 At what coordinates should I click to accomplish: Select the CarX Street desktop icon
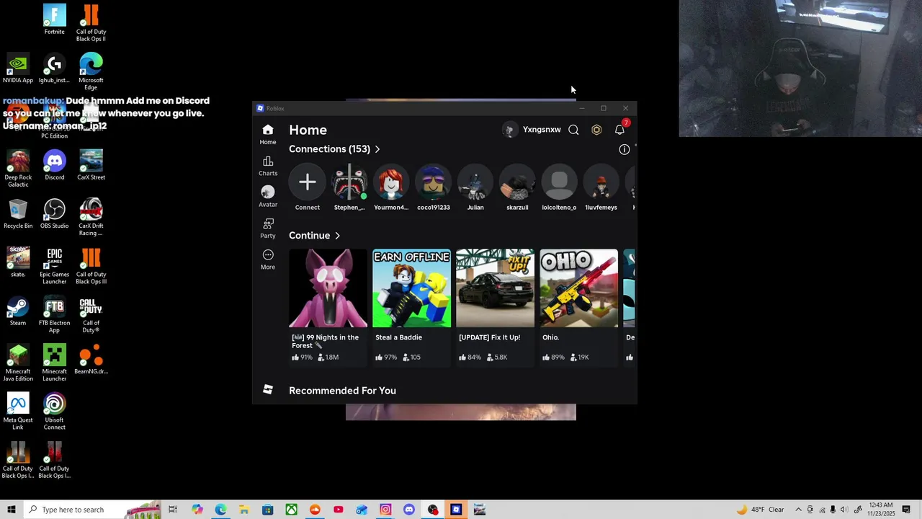click(x=91, y=165)
